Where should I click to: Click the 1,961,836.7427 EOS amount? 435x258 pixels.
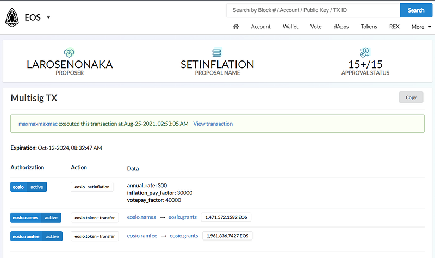pos(227,236)
